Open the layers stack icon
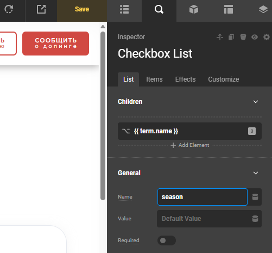This screenshot has width=272, height=253. 263,9
